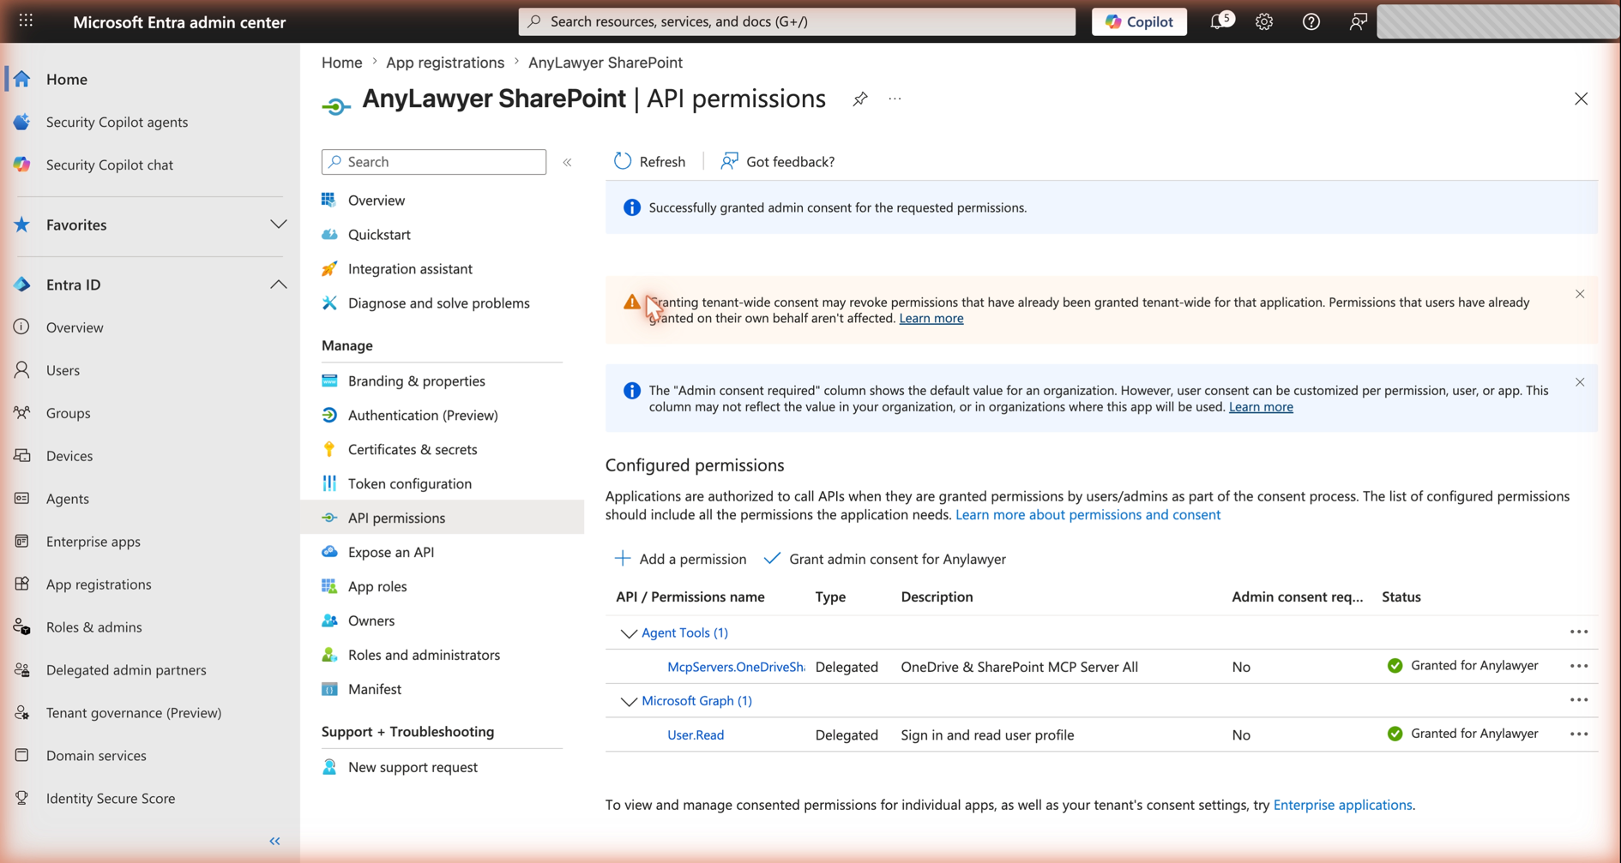Open the settings gear icon
The width and height of the screenshot is (1621, 863).
(1264, 22)
